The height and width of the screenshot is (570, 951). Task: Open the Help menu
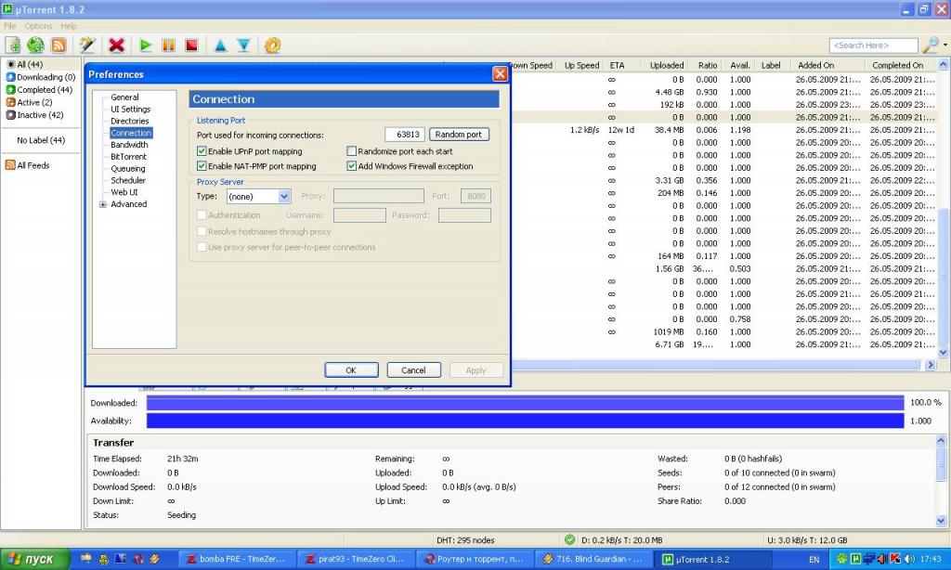[x=69, y=26]
